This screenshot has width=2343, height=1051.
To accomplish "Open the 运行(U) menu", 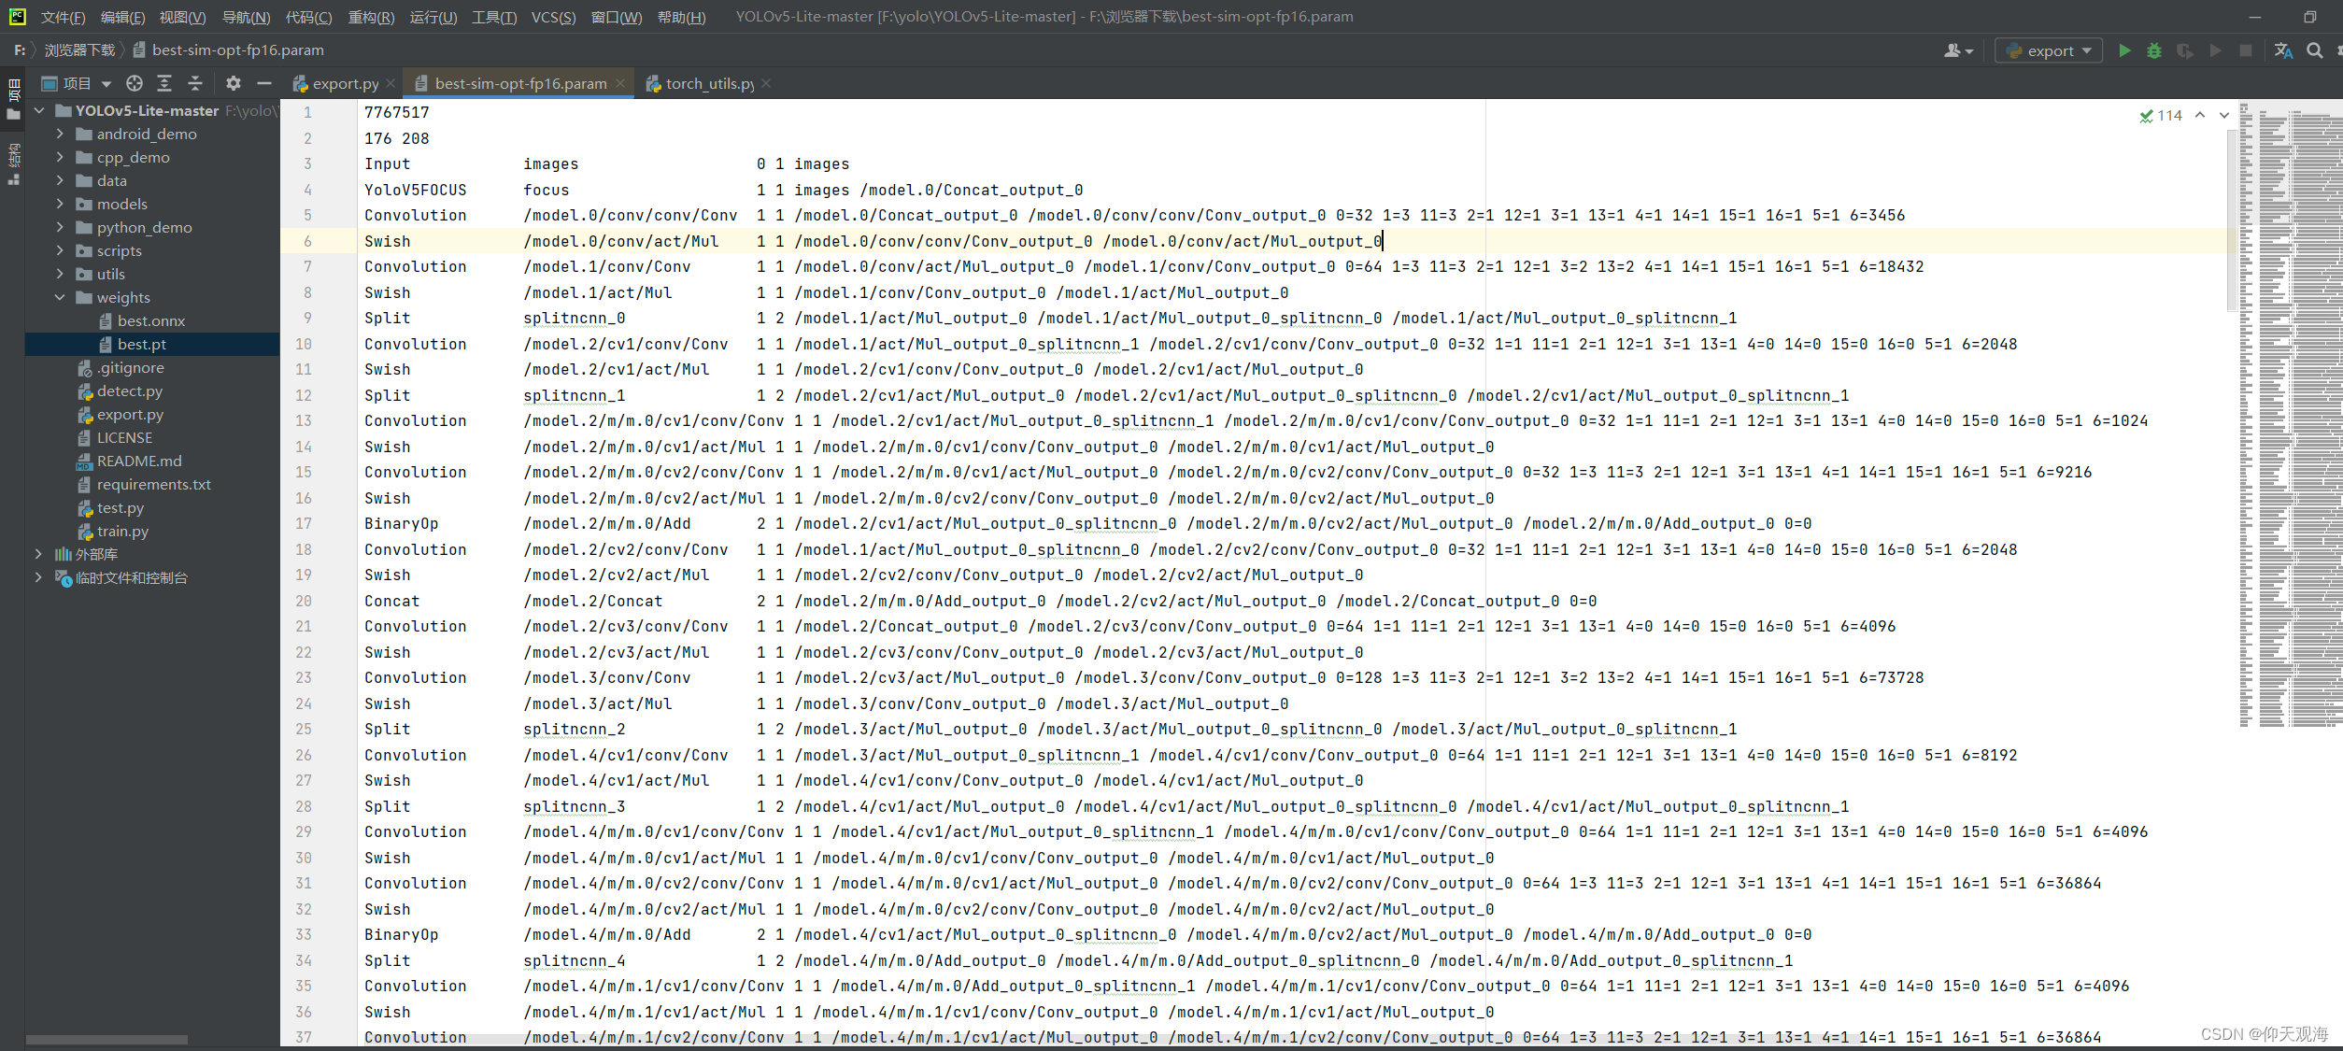I will (433, 17).
